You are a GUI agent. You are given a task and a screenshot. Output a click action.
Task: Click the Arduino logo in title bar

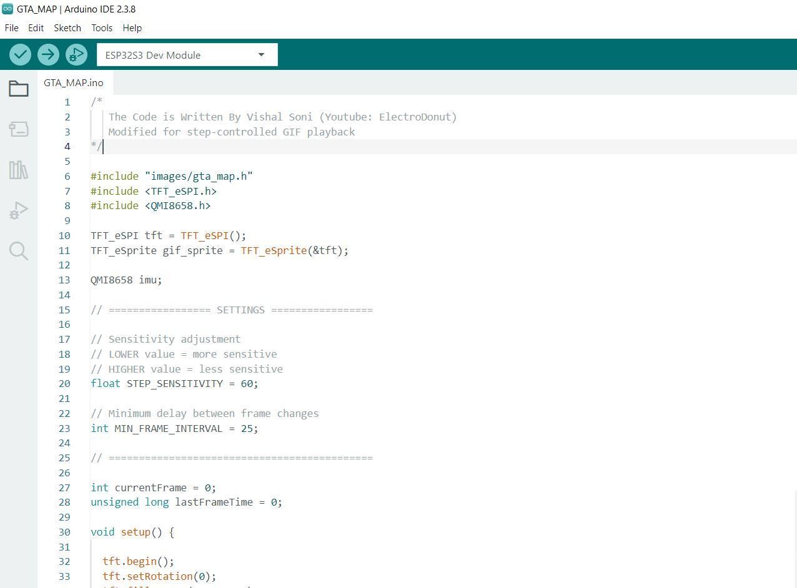7,9
